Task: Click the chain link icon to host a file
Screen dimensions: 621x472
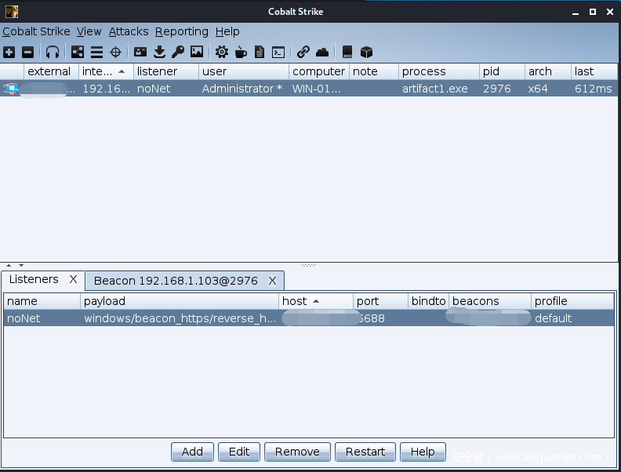Action: (303, 52)
